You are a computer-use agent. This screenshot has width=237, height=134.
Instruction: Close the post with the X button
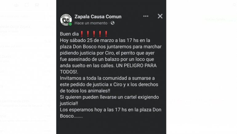pyautogui.click(x=160, y=16)
